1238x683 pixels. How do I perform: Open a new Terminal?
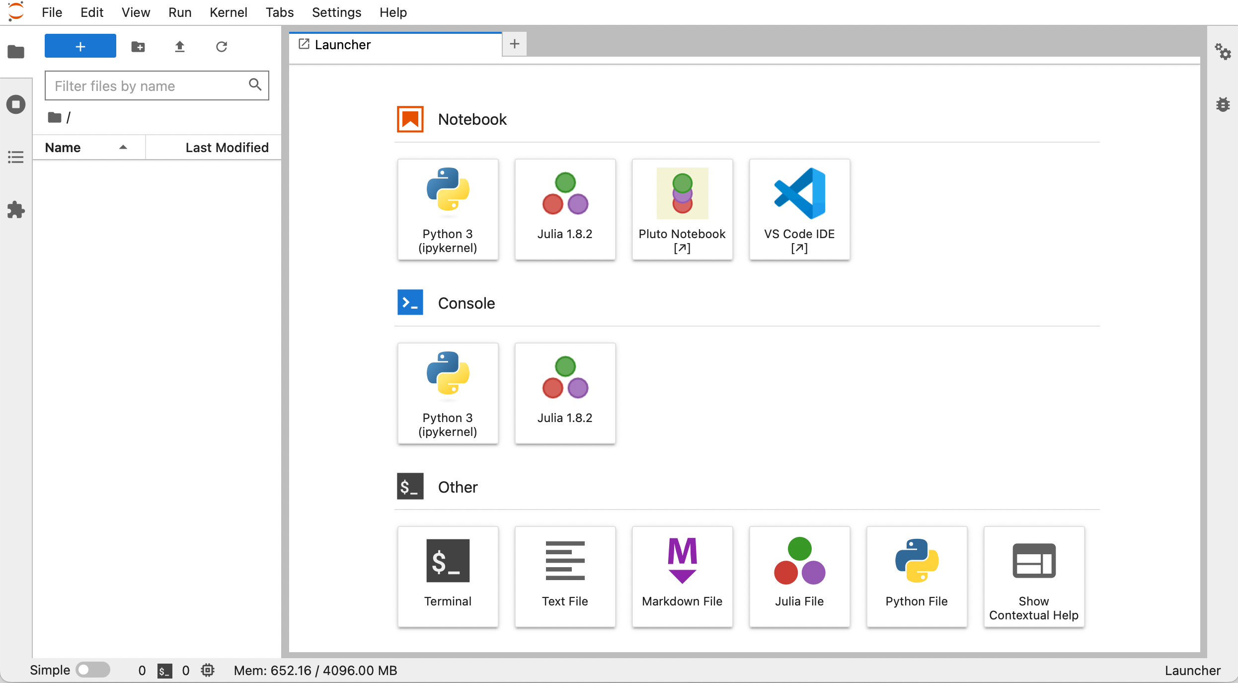pyautogui.click(x=448, y=577)
